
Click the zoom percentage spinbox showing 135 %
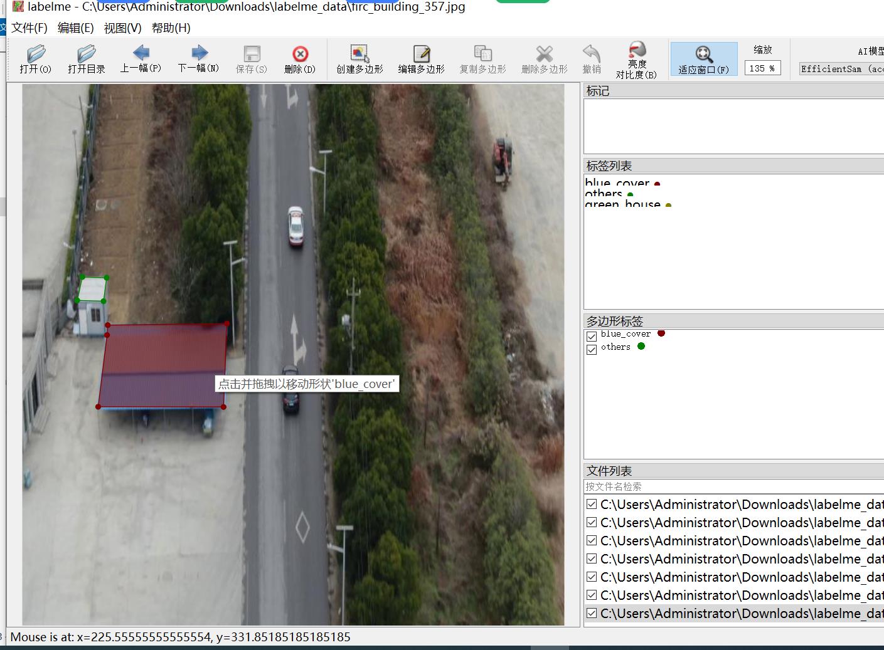762,68
